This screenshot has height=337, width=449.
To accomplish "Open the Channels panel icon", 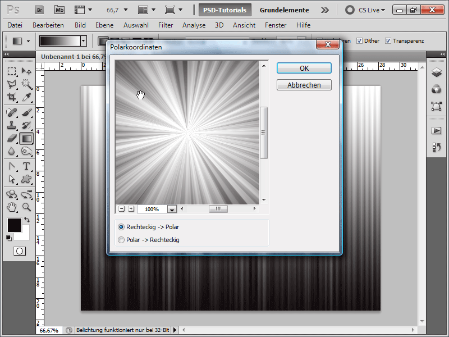I will click(437, 89).
